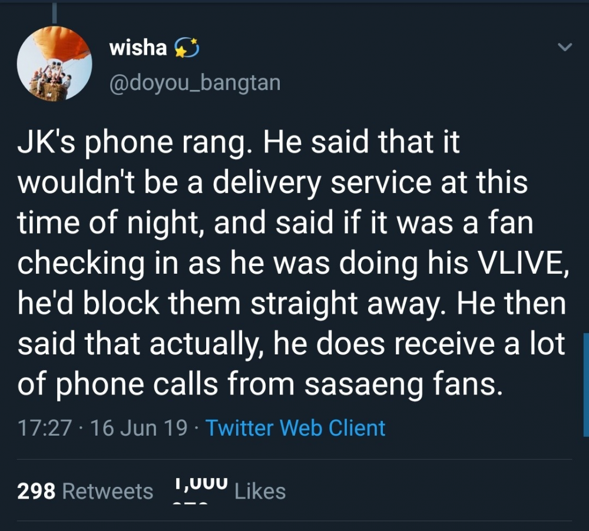Expand the tweet options chevron
This screenshot has height=531, width=589.
(x=565, y=47)
